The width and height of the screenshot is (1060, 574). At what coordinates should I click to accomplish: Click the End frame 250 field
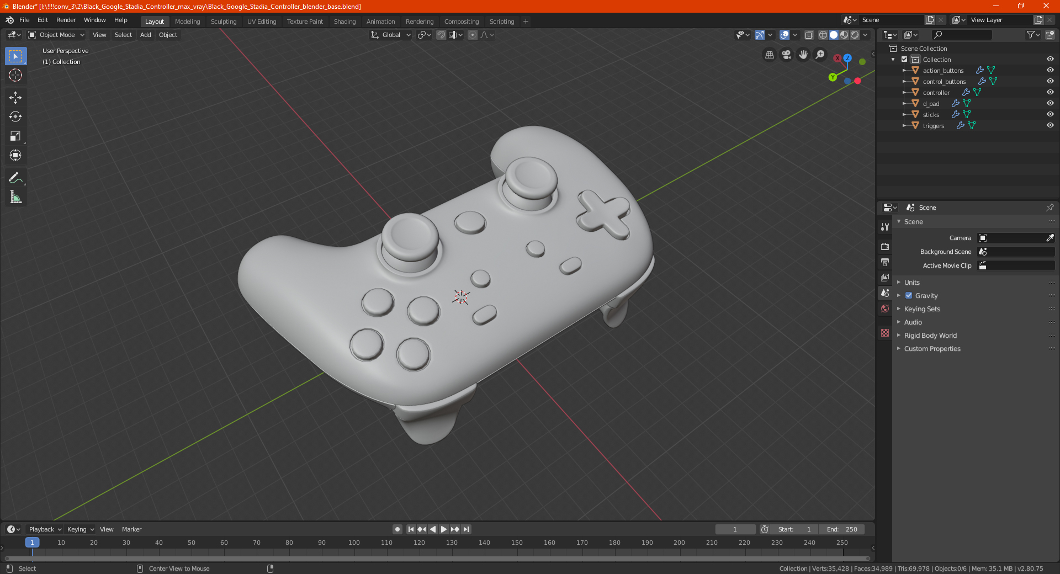(x=842, y=529)
